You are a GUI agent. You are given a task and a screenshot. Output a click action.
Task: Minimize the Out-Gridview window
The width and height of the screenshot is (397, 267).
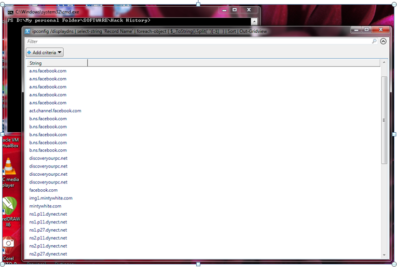356,30
